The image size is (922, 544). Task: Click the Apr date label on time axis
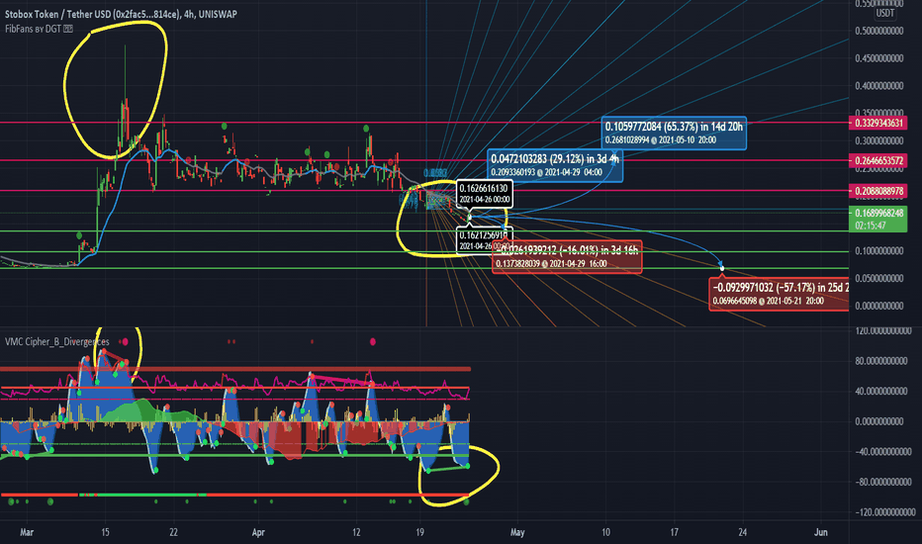[x=258, y=532]
